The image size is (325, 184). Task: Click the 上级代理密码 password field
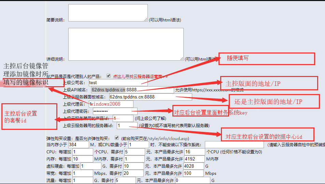[115, 111]
